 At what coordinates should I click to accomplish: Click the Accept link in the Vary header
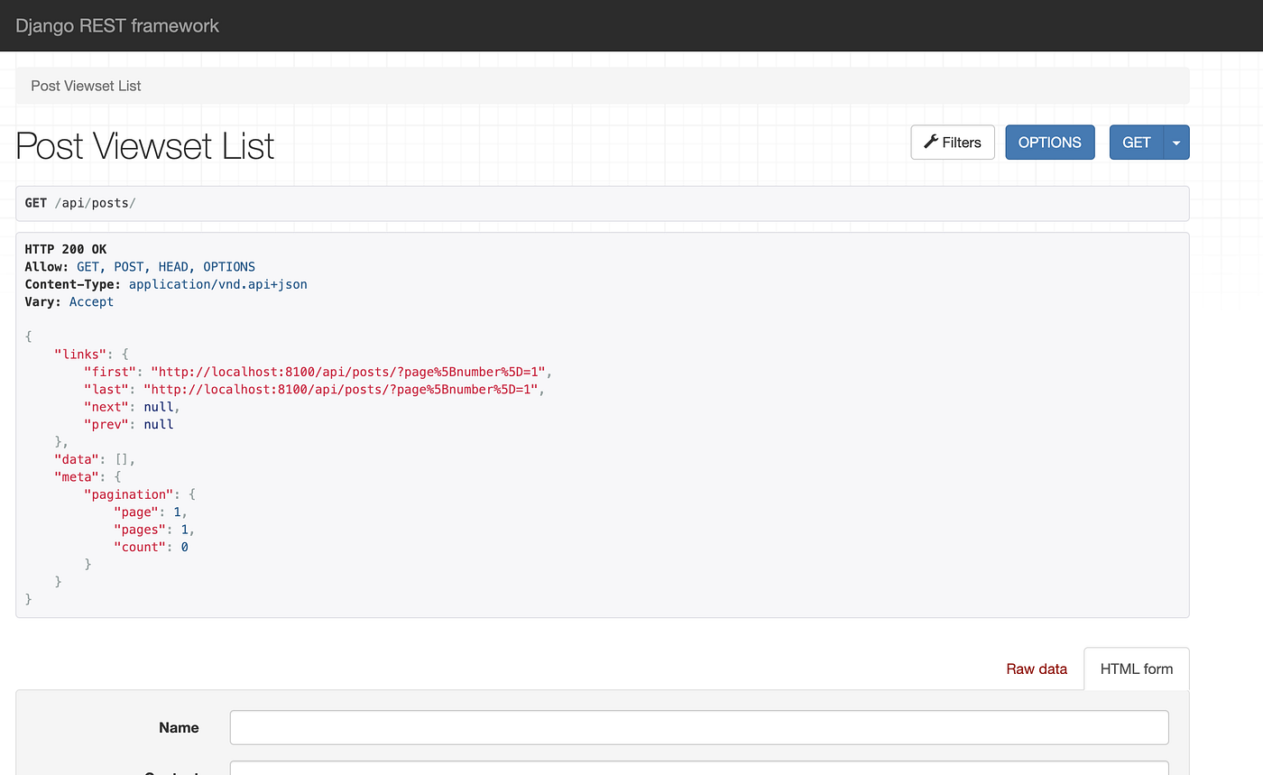(91, 301)
